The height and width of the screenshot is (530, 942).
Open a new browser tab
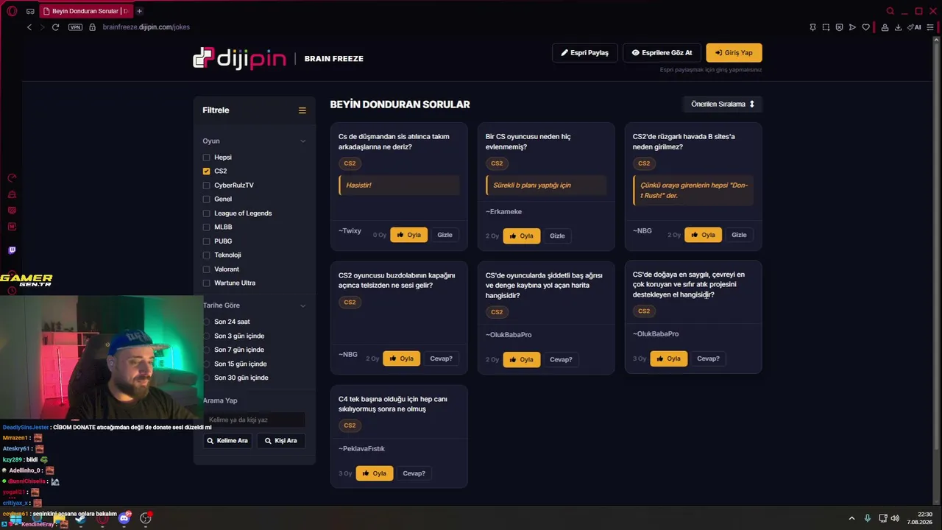pyautogui.click(x=139, y=11)
